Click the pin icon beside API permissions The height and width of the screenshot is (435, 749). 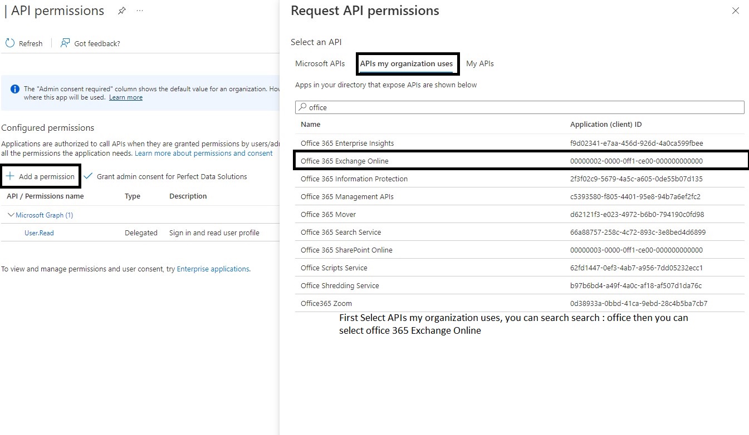tap(121, 11)
